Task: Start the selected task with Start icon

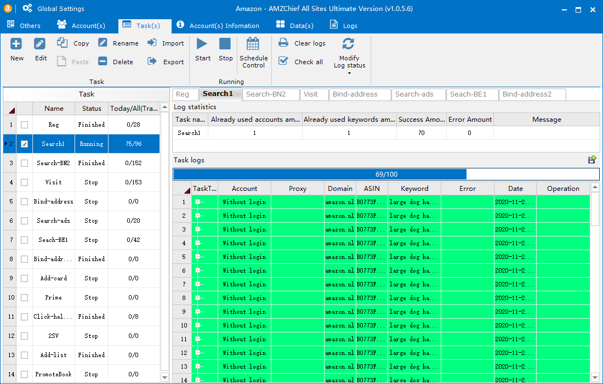Action: (x=202, y=44)
